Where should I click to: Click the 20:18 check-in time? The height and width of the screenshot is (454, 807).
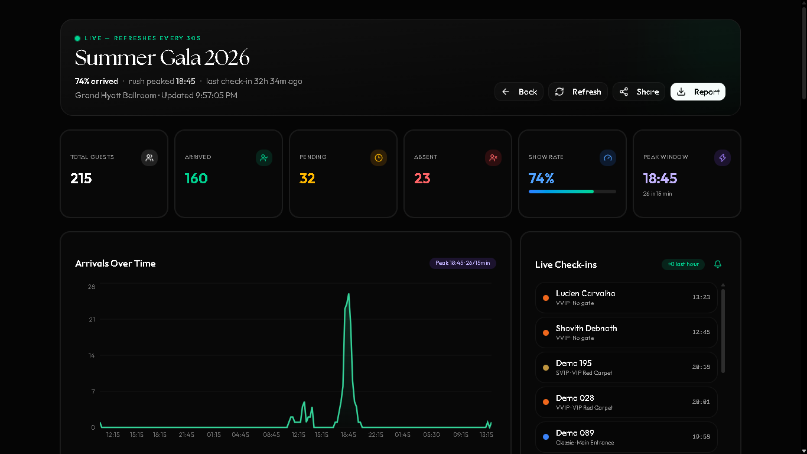pyautogui.click(x=701, y=367)
